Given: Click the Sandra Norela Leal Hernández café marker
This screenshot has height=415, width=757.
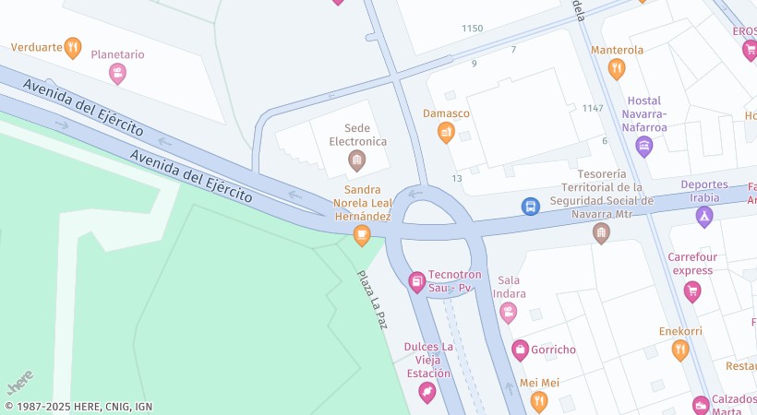Looking at the screenshot, I should pyautogui.click(x=362, y=235).
